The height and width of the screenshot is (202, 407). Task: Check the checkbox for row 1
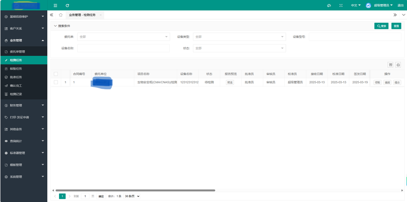56,82
